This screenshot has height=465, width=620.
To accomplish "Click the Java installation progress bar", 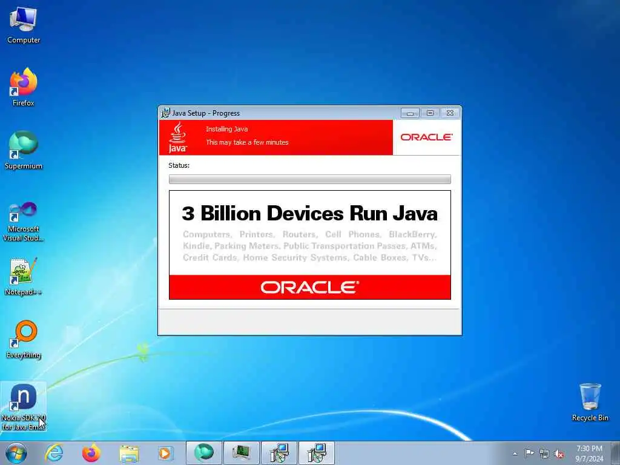I will [x=309, y=179].
